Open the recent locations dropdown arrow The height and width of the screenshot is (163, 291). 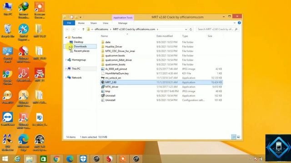pos(79,29)
